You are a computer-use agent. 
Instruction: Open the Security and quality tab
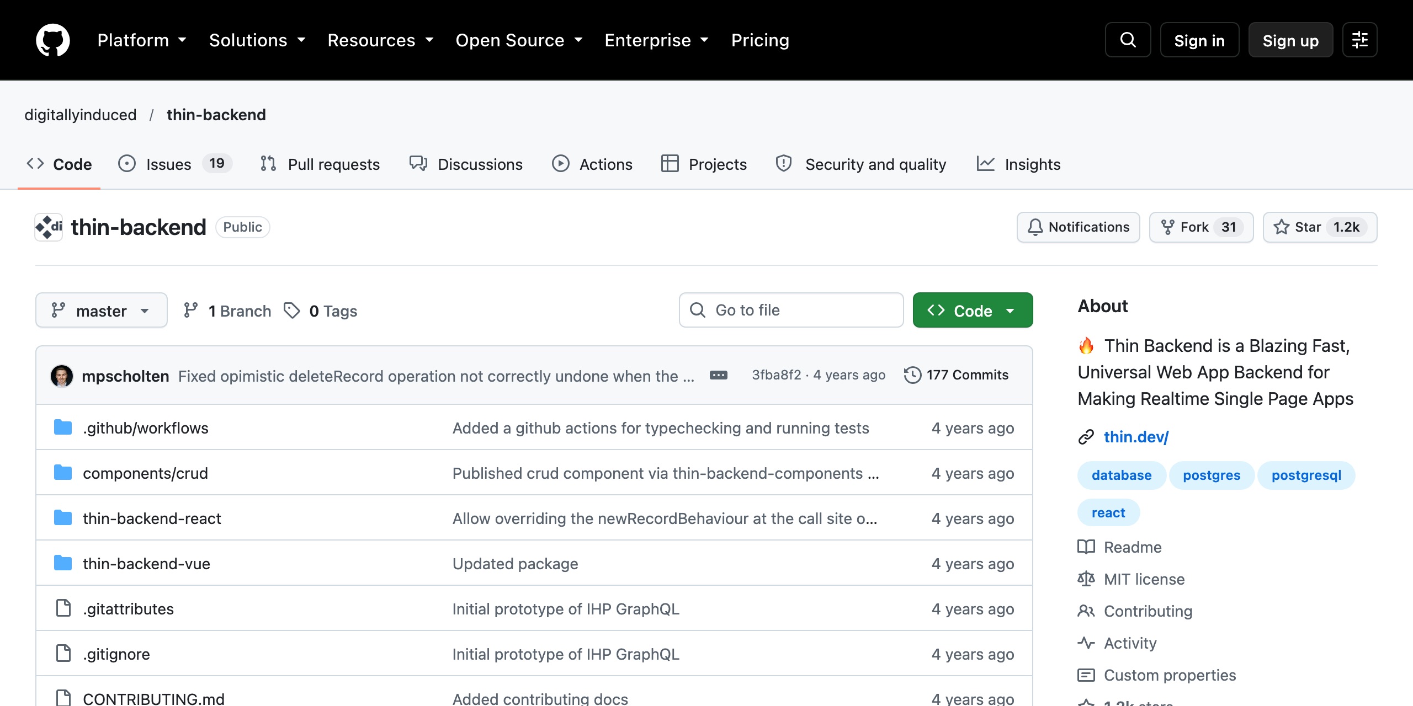[861, 164]
